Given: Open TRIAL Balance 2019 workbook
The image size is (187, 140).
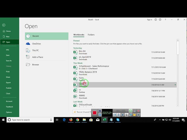Looking at the screenshot, I should pos(125,73).
